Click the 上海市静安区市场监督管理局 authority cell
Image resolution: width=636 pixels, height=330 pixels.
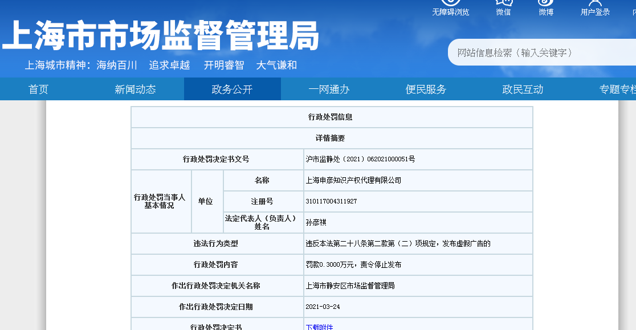pos(350,286)
